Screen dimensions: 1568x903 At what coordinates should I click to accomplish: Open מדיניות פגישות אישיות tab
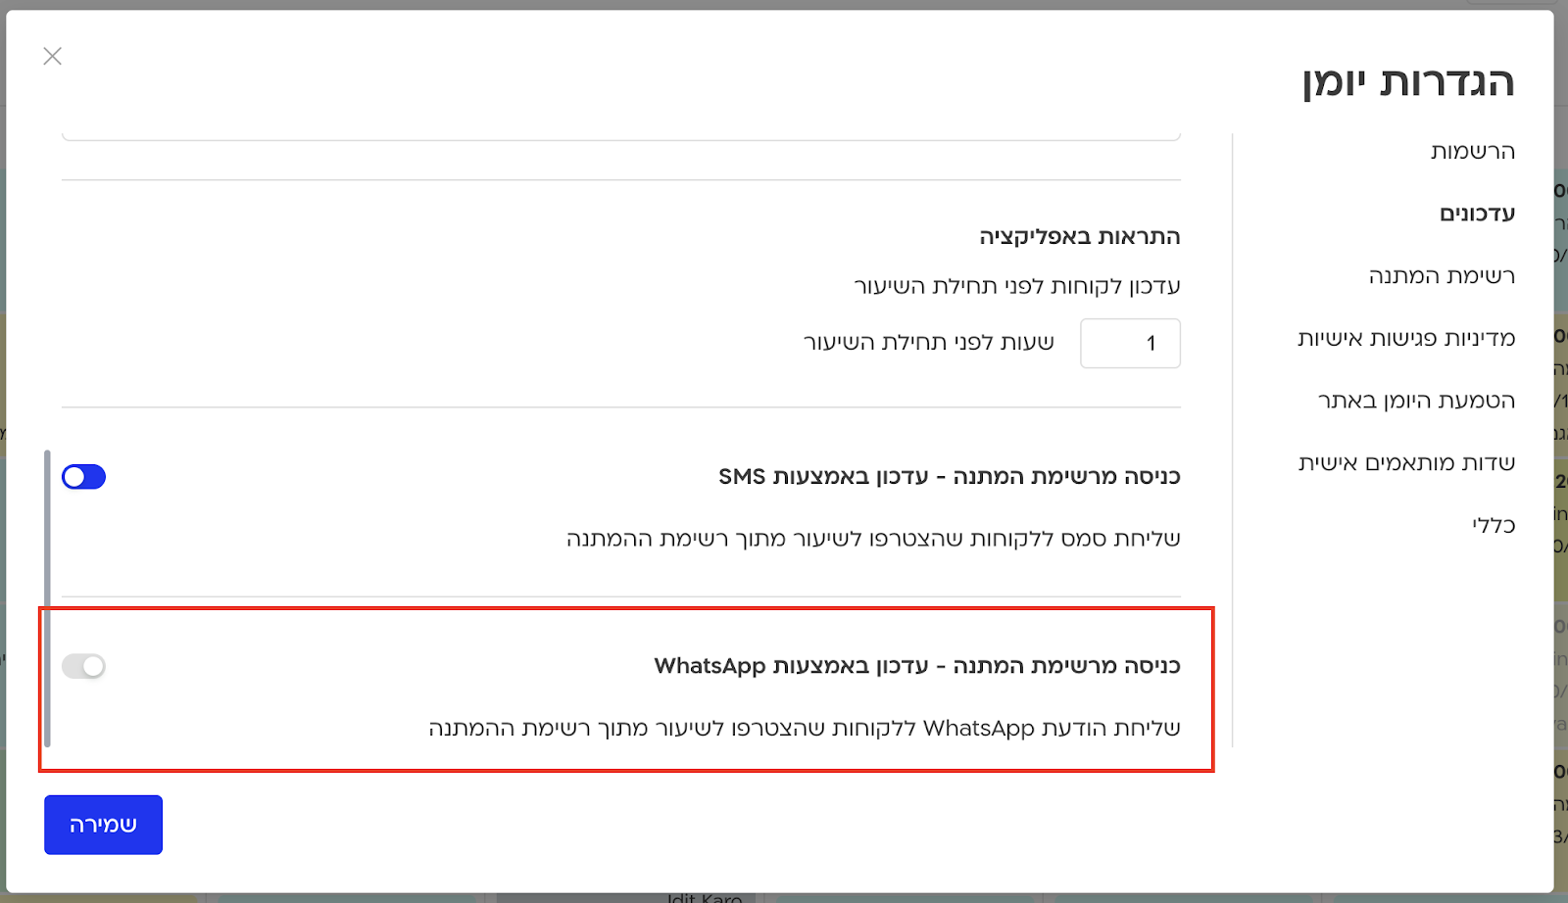point(1406,338)
